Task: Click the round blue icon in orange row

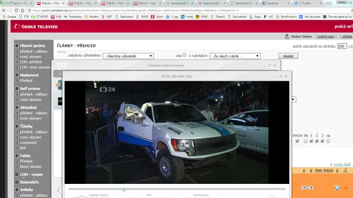Action: click(x=337, y=188)
